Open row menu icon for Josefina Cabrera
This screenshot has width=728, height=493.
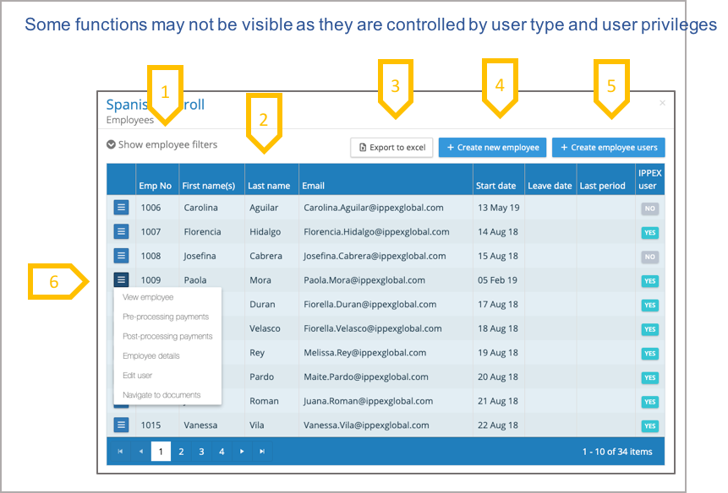[121, 256]
